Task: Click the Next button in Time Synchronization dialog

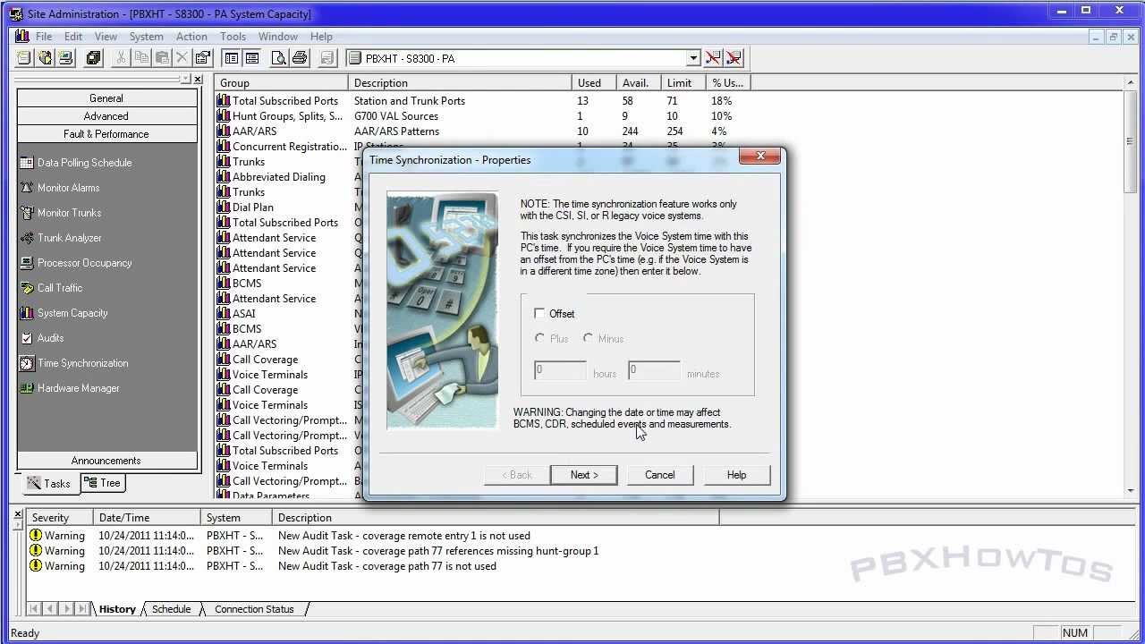Action: pyautogui.click(x=584, y=475)
